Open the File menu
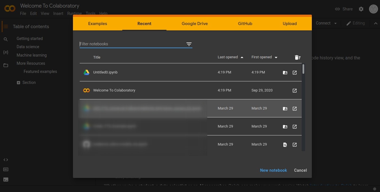 click(x=23, y=14)
